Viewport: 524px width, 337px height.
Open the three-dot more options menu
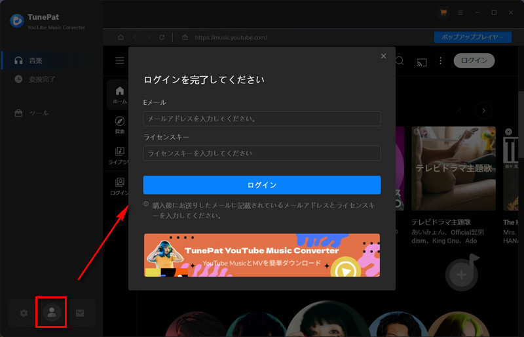441,61
